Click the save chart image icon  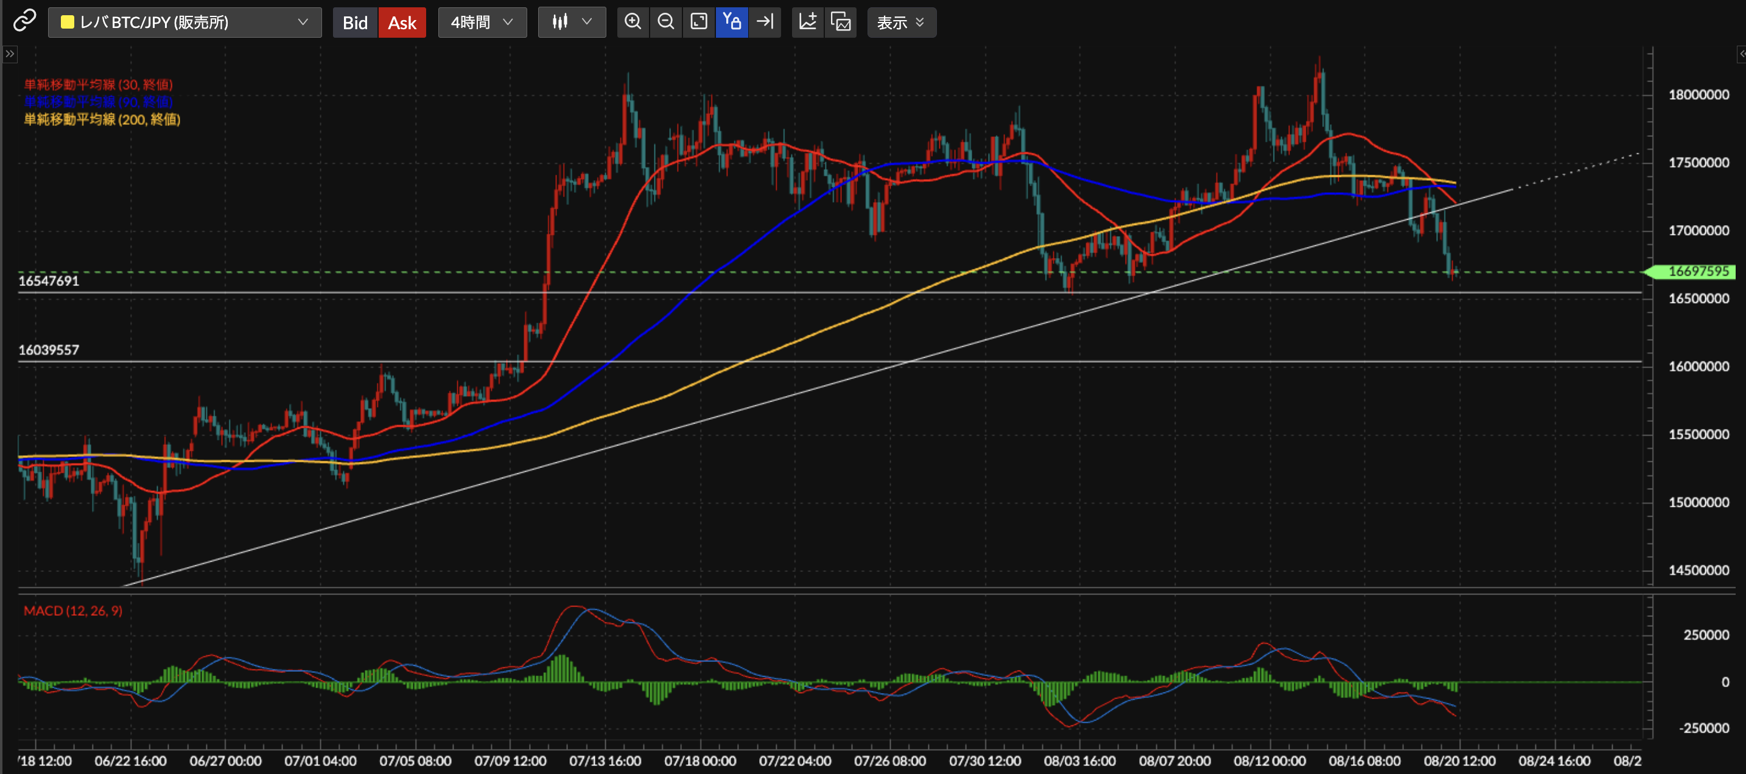(841, 22)
